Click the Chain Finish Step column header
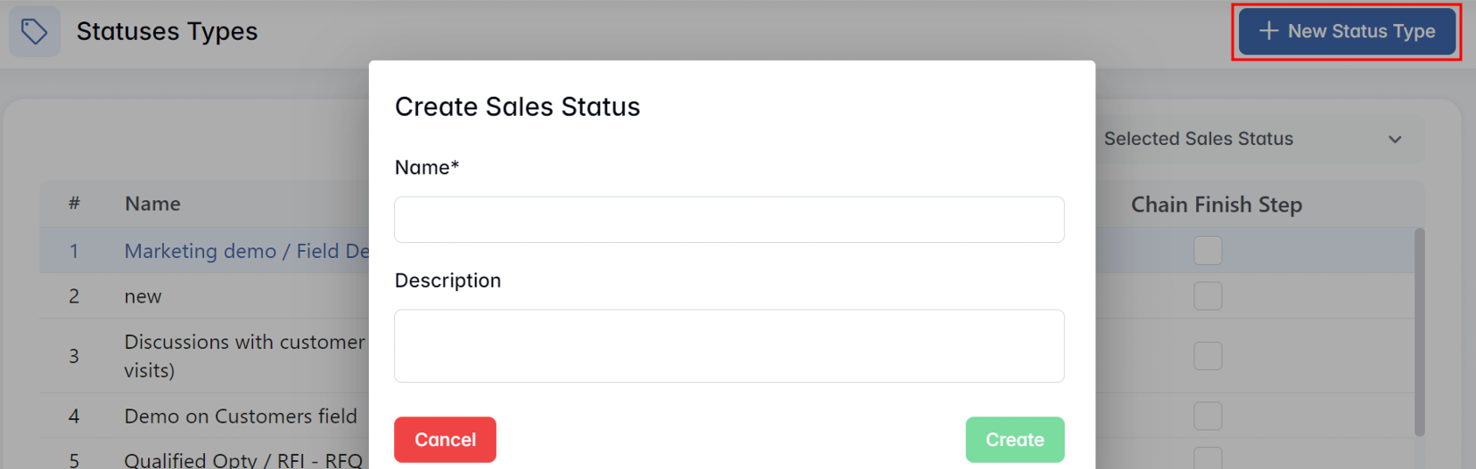1476x469 pixels. pos(1216,205)
